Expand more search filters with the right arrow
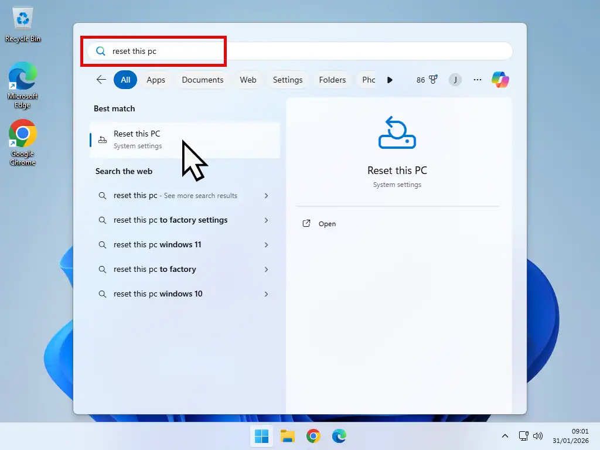600x450 pixels. [x=390, y=80]
